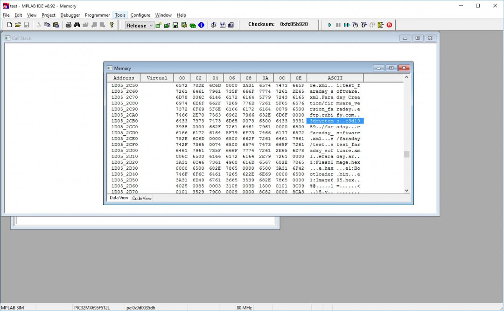Click the Open File folder icon
Screen dimensions: 504x311
pyautogui.click(x=17, y=25)
